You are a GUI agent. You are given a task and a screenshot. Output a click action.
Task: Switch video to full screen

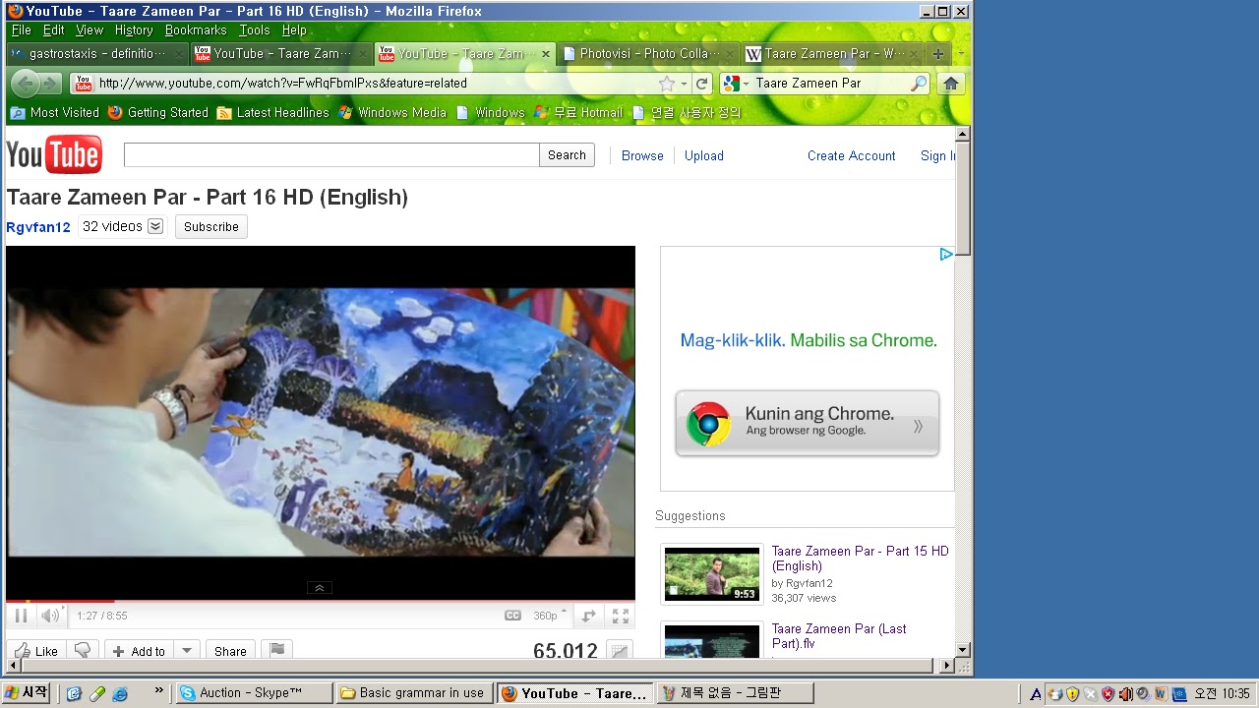coord(621,616)
